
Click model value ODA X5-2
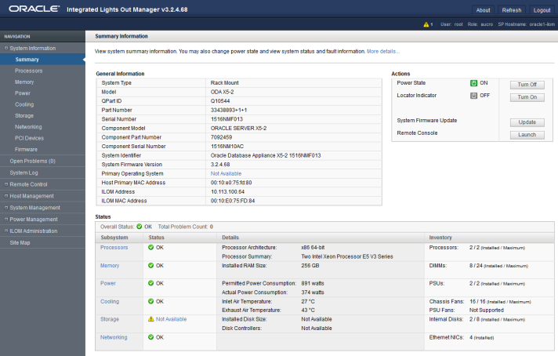222,92
